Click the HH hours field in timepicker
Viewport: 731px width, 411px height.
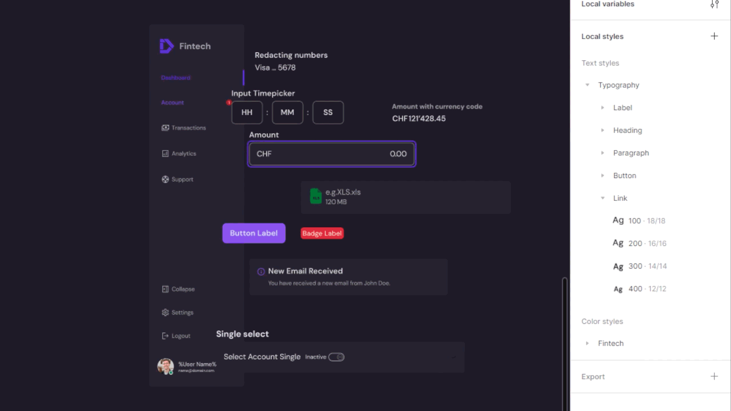[x=246, y=112]
